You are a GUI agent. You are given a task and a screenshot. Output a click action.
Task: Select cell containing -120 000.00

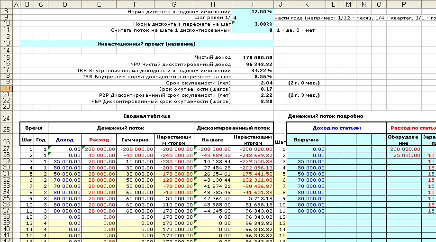174,180
